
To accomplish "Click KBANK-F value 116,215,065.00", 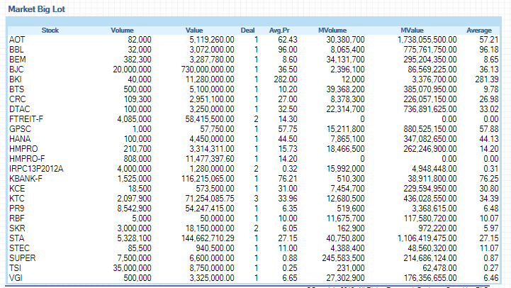I will (x=208, y=179).
